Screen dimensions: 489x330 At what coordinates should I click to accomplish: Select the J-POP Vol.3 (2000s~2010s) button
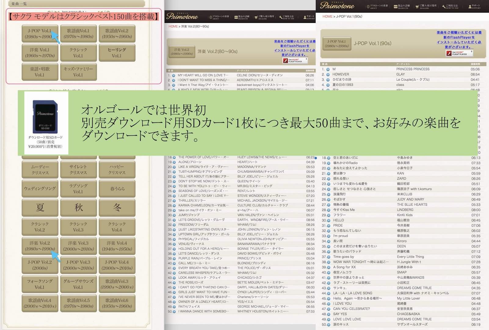[78, 265]
